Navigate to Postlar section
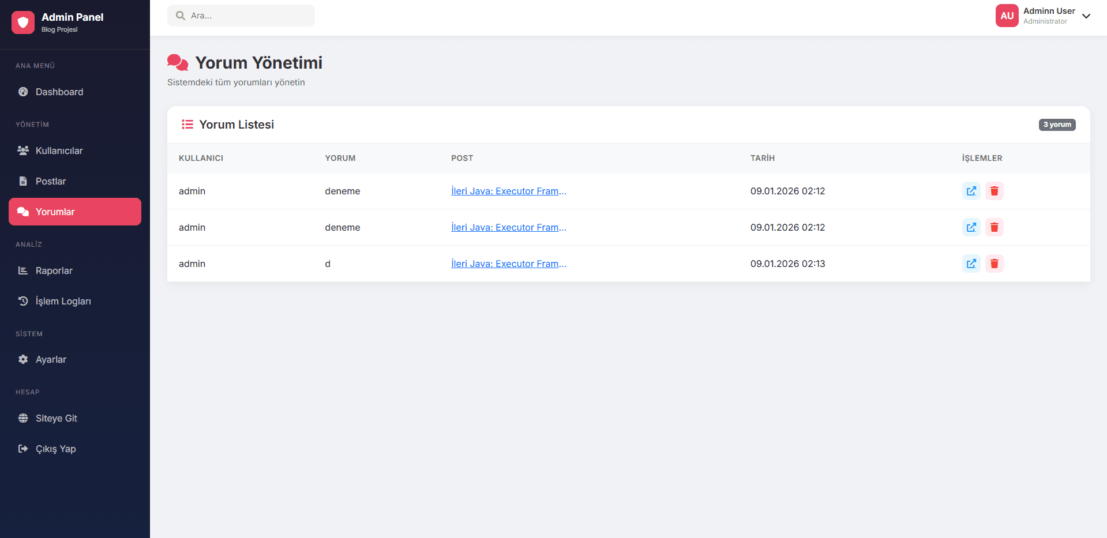This screenshot has width=1107, height=538. [x=51, y=181]
